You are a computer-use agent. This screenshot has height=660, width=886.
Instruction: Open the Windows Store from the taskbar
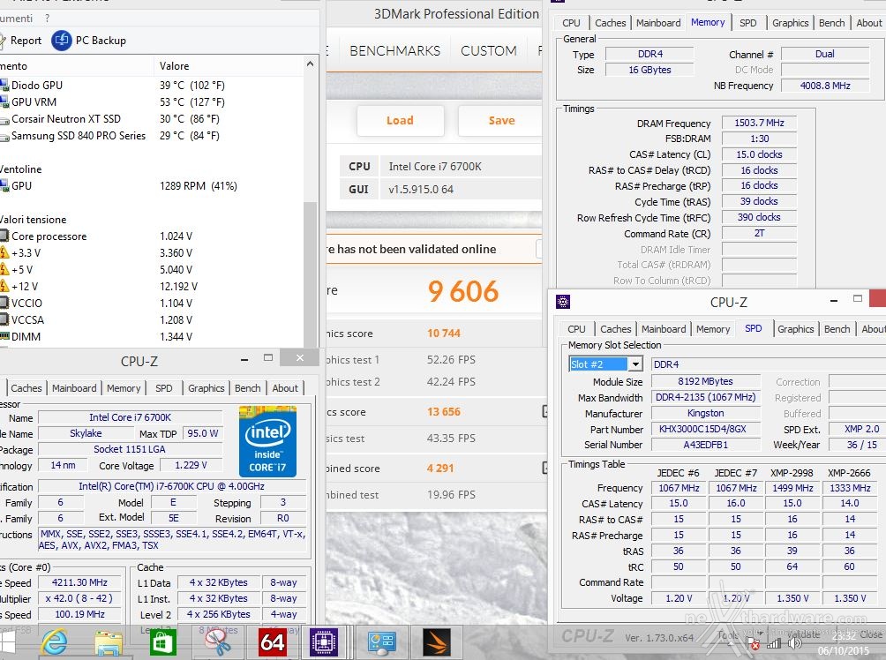pyautogui.click(x=162, y=642)
